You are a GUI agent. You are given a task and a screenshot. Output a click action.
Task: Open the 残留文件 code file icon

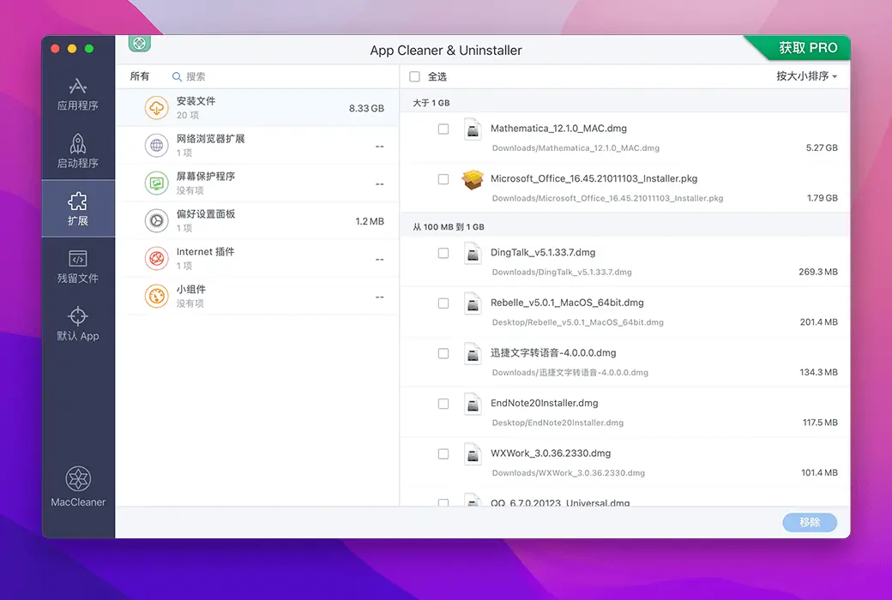pyautogui.click(x=78, y=258)
